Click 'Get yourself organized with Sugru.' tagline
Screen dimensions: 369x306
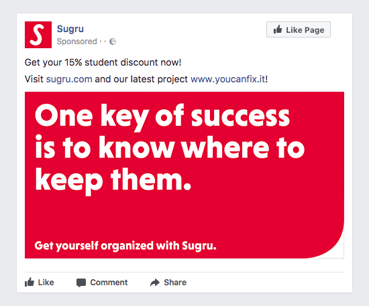point(125,246)
